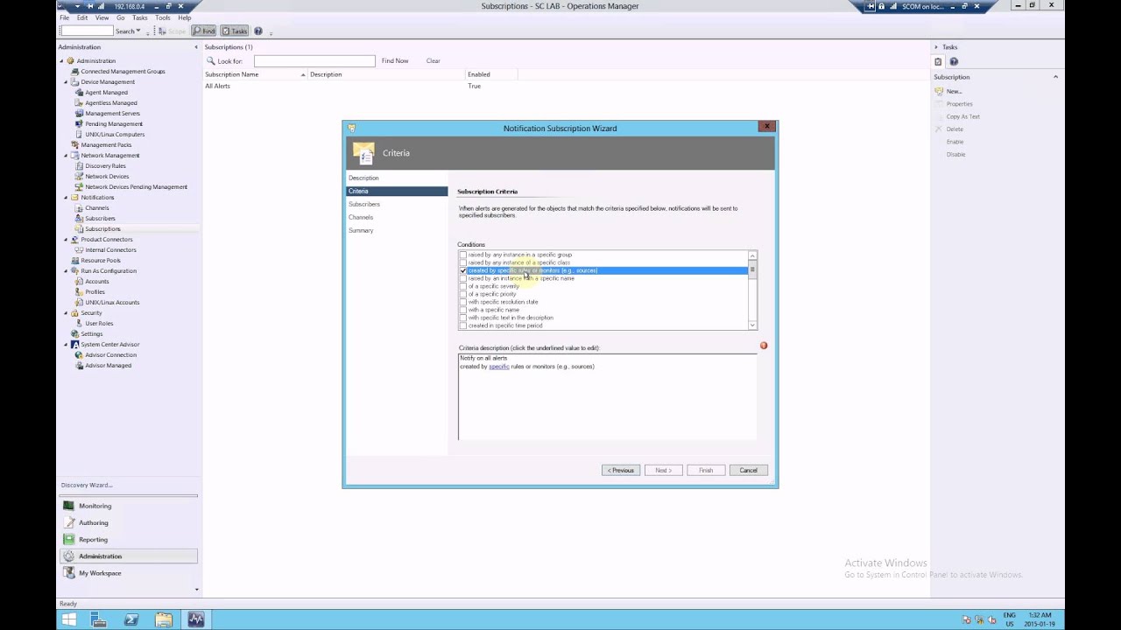
Task: Check 'with specific resolution state' condition
Action: tap(463, 302)
